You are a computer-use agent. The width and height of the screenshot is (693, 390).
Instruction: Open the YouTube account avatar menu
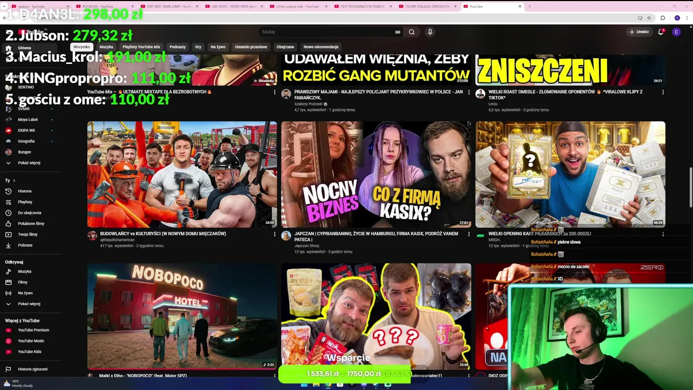(x=676, y=32)
